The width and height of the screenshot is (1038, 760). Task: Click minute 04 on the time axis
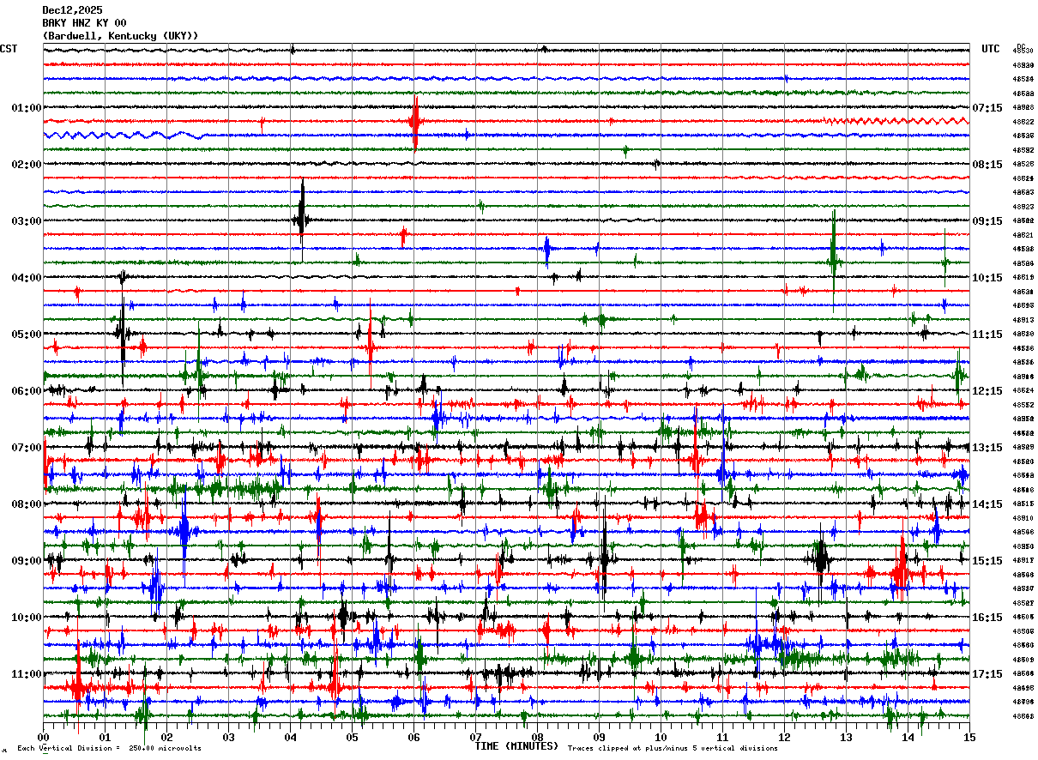pos(290,737)
